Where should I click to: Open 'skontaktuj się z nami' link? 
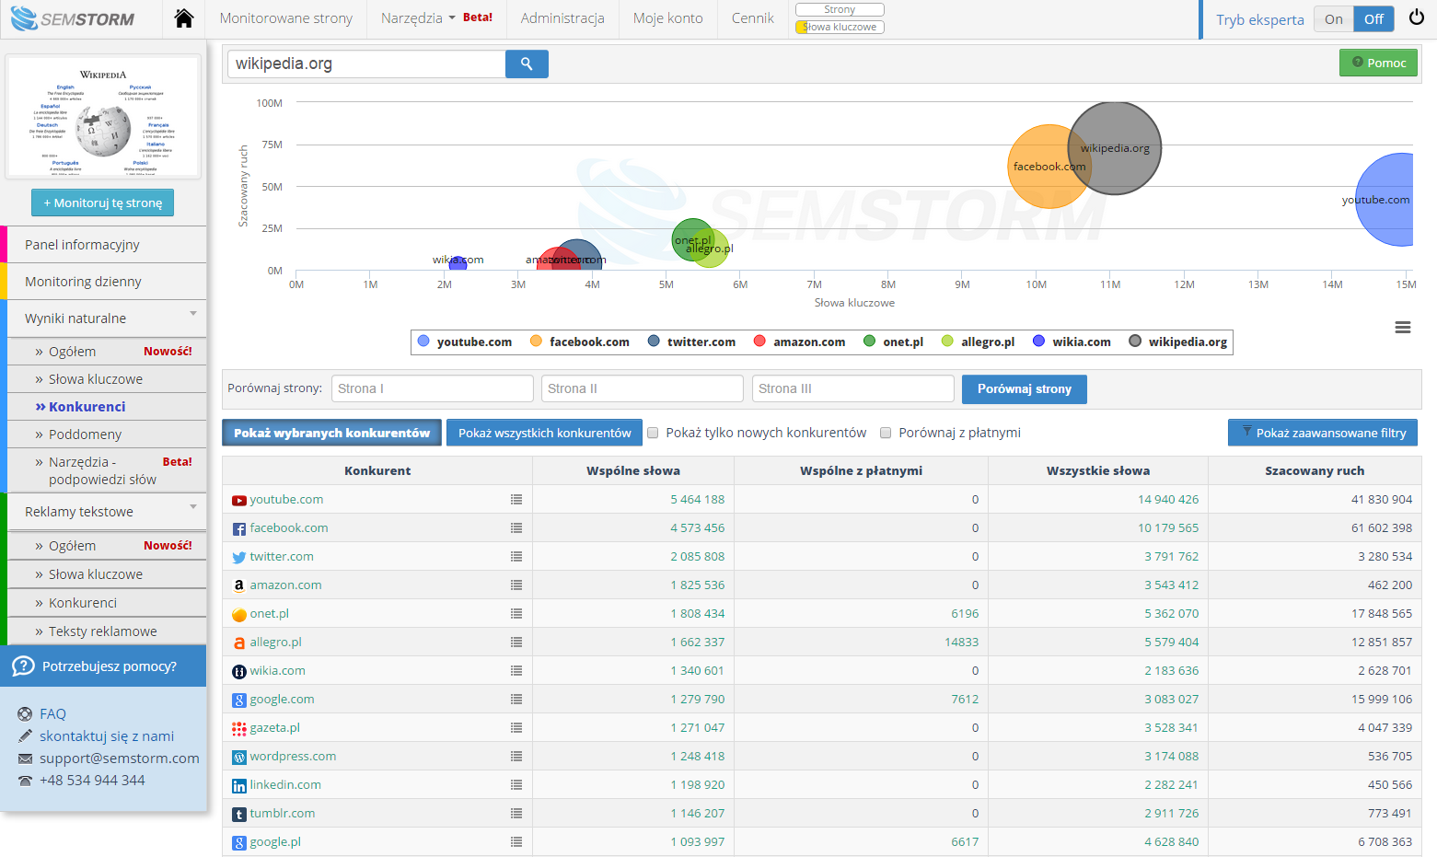pos(107,735)
